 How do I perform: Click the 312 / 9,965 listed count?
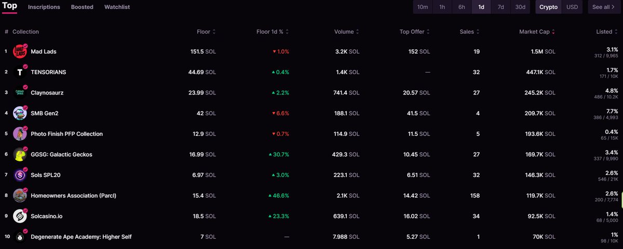pos(606,56)
